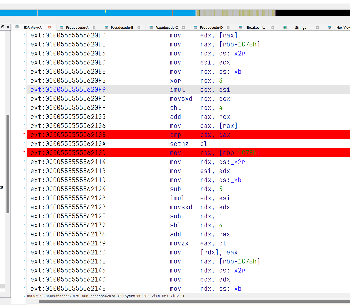This screenshot has width=350, height=305.
Task: Show the Strings tab
Action: [x=301, y=27]
